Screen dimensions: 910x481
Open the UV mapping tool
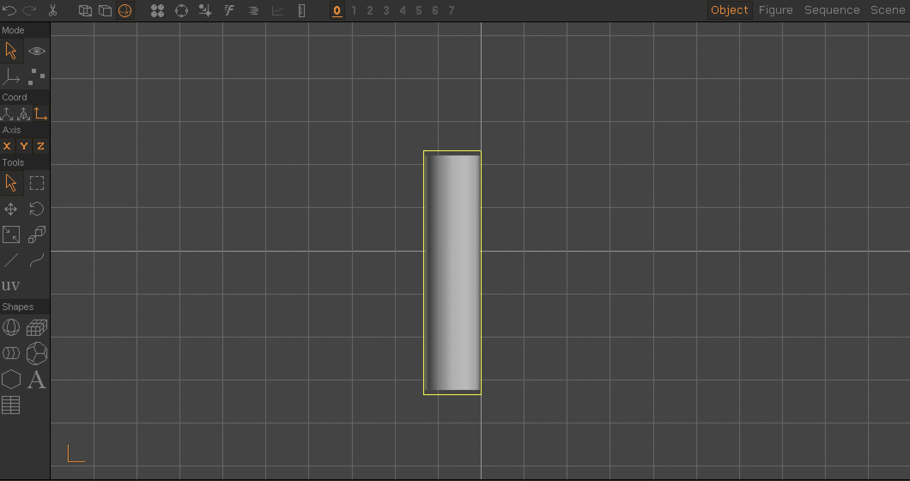[12, 285]
